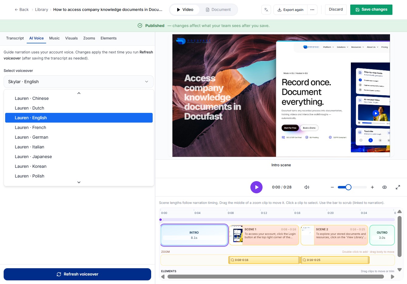This screenshot has width=407, height=284.
Task: Click Export again button
Action: tap(290, 10)
